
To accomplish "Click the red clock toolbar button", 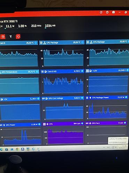I will click(3, 37).
